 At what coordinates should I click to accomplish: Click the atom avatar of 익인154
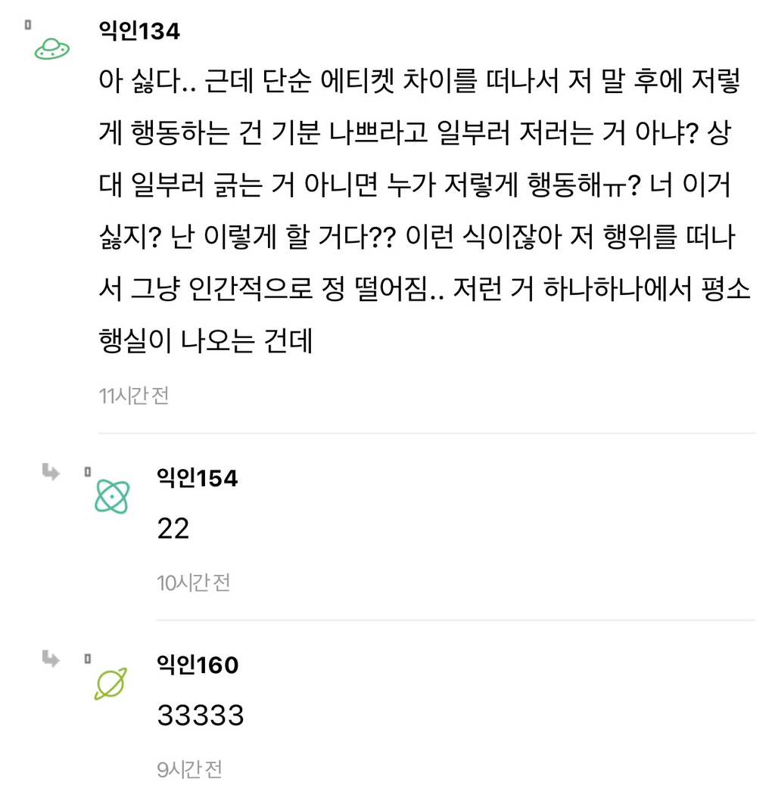[112, 497]
